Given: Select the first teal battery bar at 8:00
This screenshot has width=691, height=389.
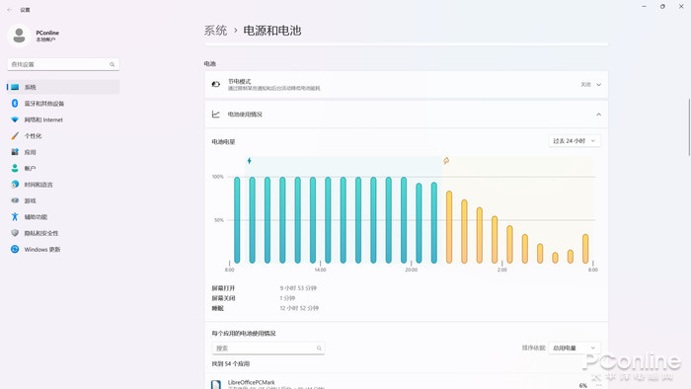Looking at the screenshot, I should point(237,220).
